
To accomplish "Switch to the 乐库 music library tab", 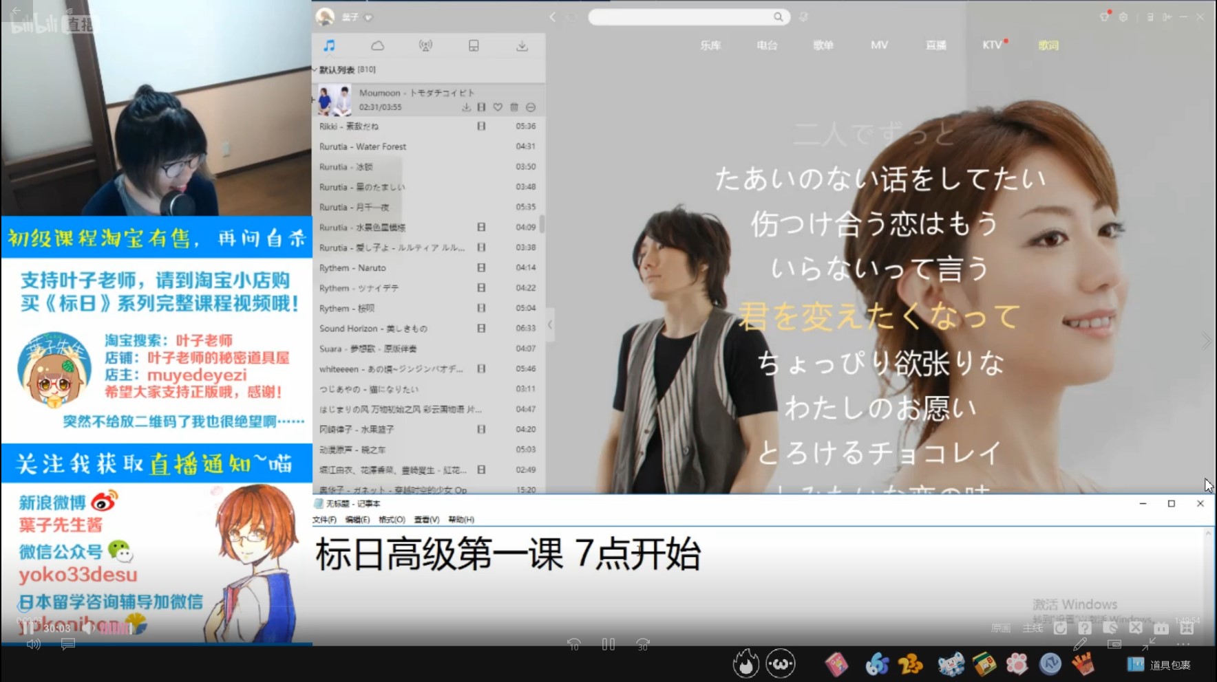I will pos(710,45).
